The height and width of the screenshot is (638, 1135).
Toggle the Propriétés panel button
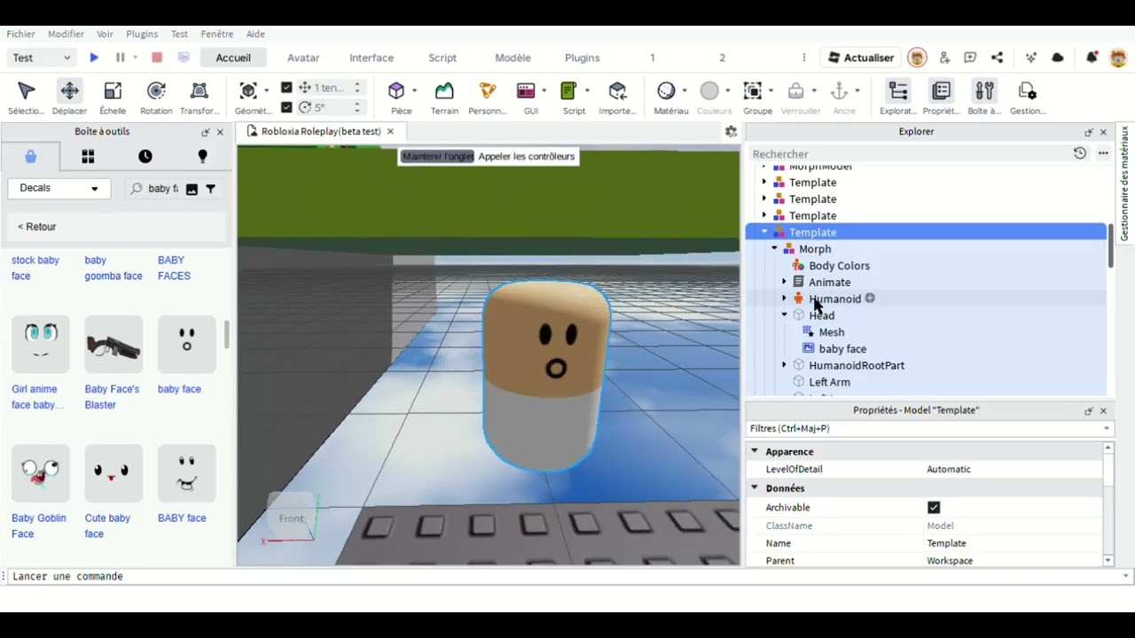click(941, 97)
